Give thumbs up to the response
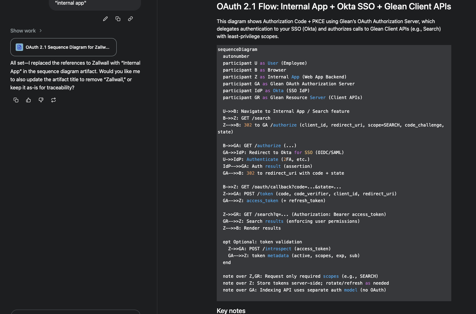The image size is (476, 314). click(x=28, y=100)
